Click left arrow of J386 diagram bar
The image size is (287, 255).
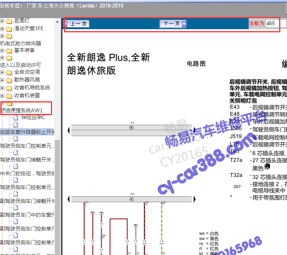(69, 199)
